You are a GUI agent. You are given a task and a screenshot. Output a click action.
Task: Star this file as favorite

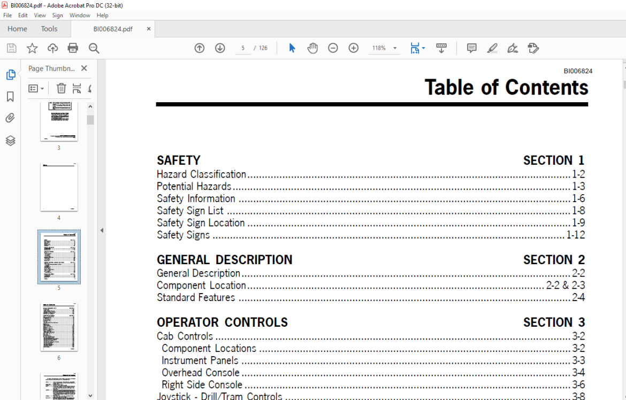tap(32, 48)
